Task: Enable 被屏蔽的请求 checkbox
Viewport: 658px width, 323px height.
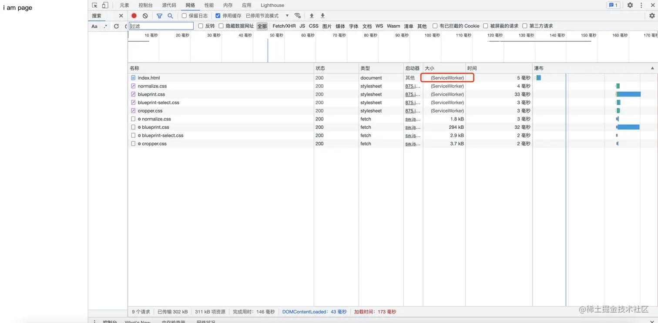Action: (486, 26)
